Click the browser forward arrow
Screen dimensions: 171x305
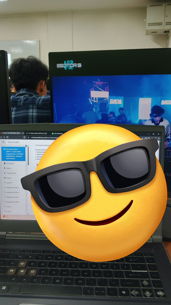(4, 137)
